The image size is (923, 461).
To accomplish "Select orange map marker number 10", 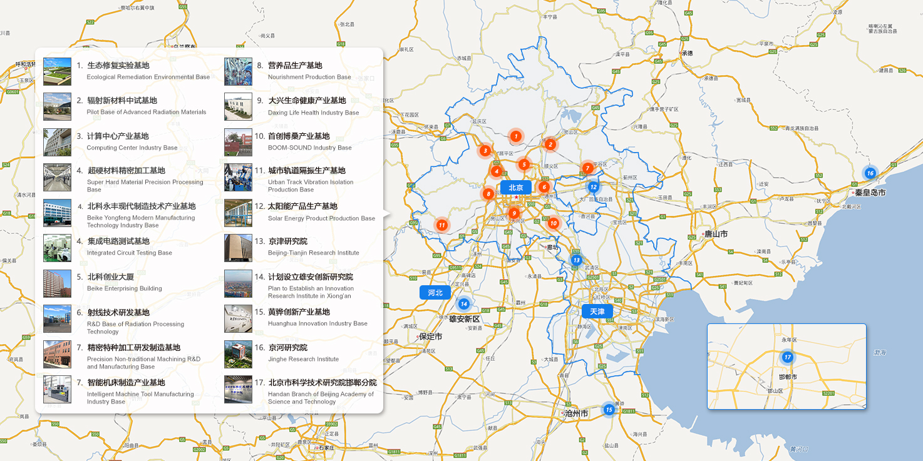I will pyautogui.click(x=553, y=223).
